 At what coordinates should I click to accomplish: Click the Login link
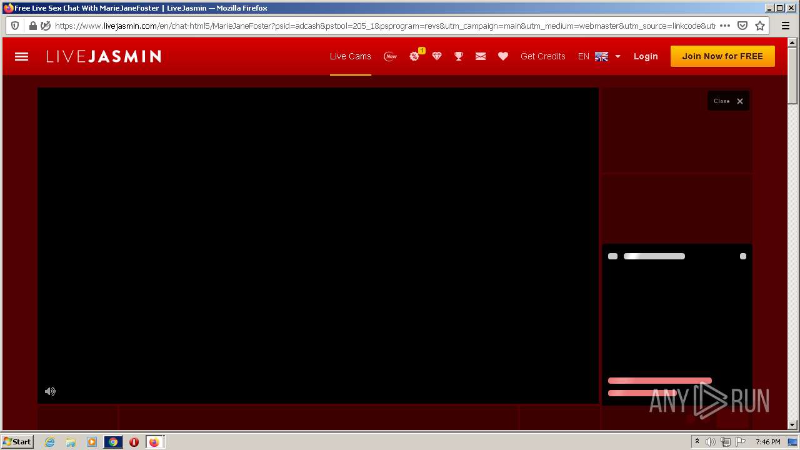(x=646, y=56)
